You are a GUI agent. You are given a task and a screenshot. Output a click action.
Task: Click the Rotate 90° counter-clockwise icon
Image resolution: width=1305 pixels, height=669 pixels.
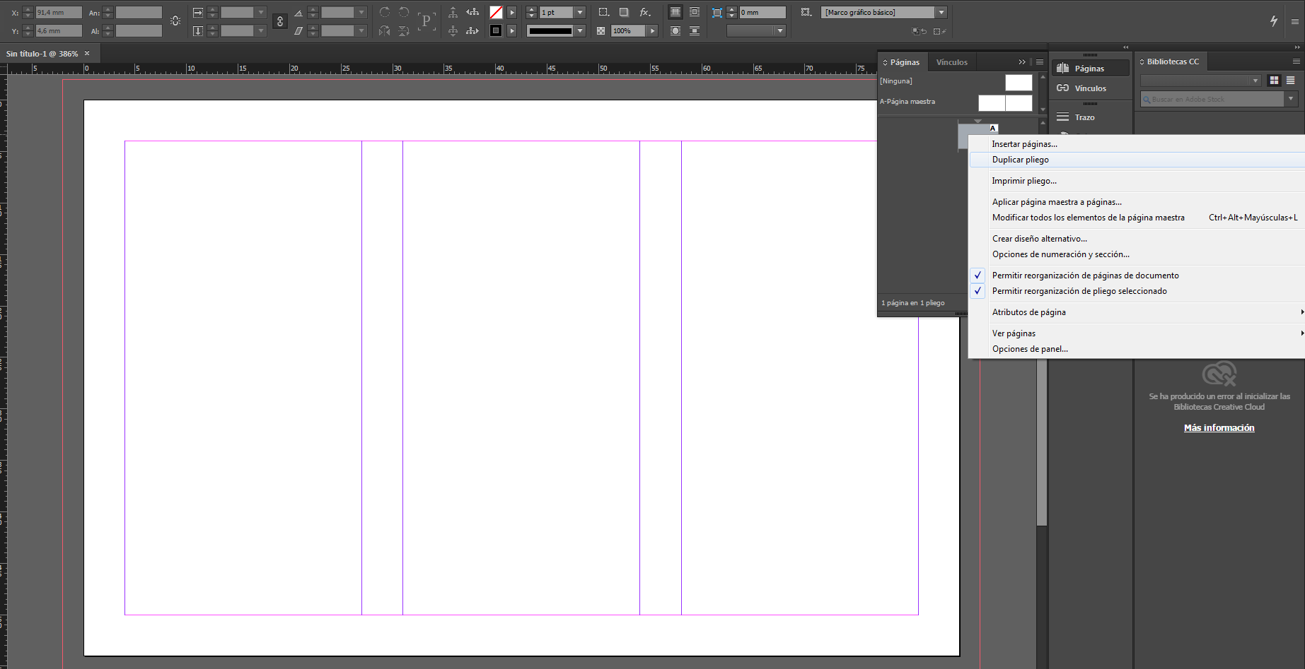(404, 12)
